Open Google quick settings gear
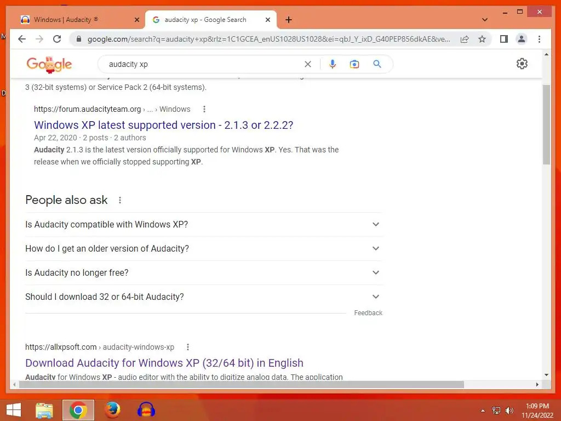Viewport: 561px width, 421px height. click(x=522, y=64)
